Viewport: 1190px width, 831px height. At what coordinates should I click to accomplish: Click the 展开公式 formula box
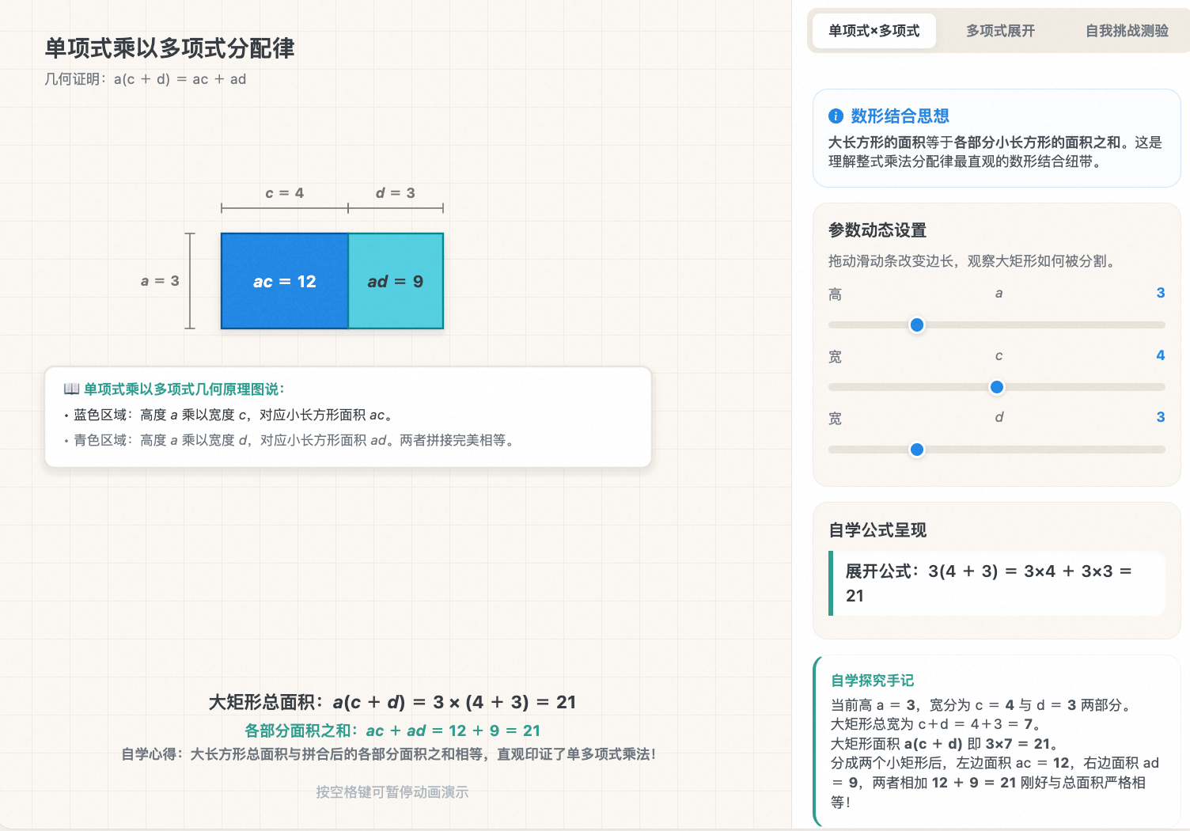997,583
